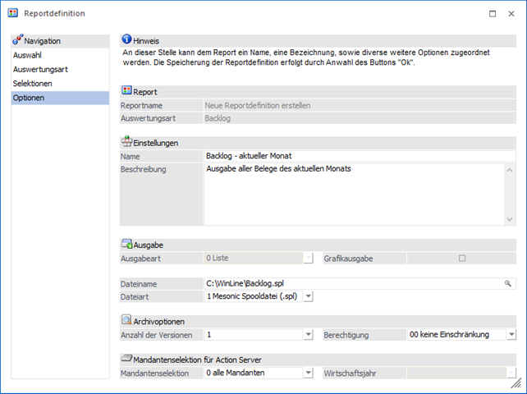Image resolution: width=527 pixels, height=394 pixels.
Task: Click the search icon in Dateiname field
Action: click(508, 283)
